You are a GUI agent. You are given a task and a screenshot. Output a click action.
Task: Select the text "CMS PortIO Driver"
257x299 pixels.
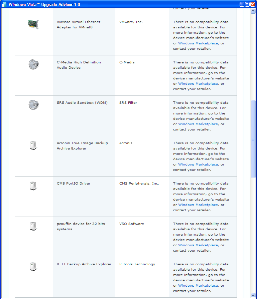(x=74, y=184)
